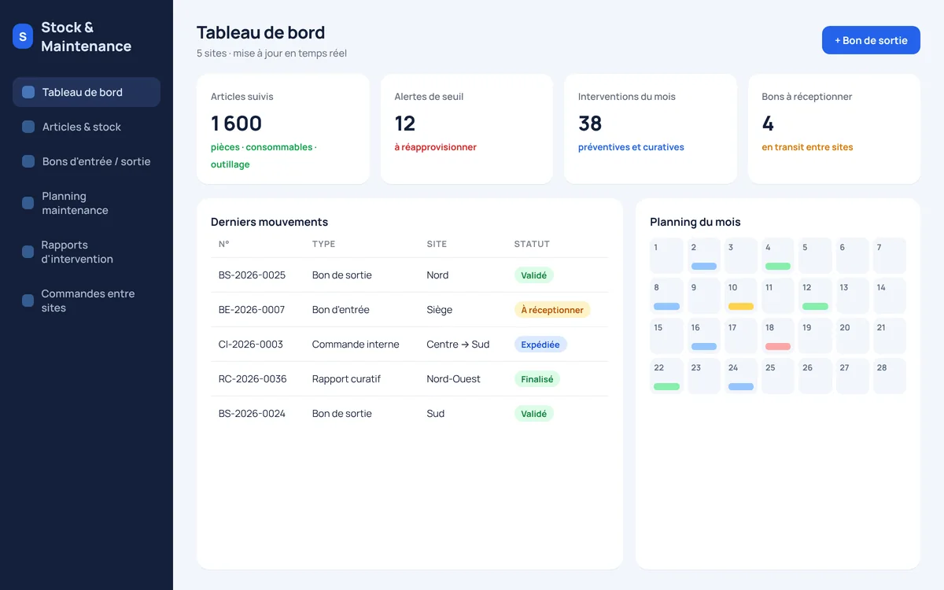This screenshot has height=590, width=944.
Task: Click the Commande interne type cell
Action: pyautogui.click(x=356, y=345)
